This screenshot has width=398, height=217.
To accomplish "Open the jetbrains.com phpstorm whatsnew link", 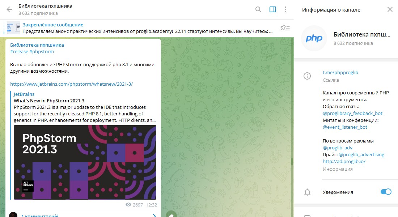I will point(71,84).
